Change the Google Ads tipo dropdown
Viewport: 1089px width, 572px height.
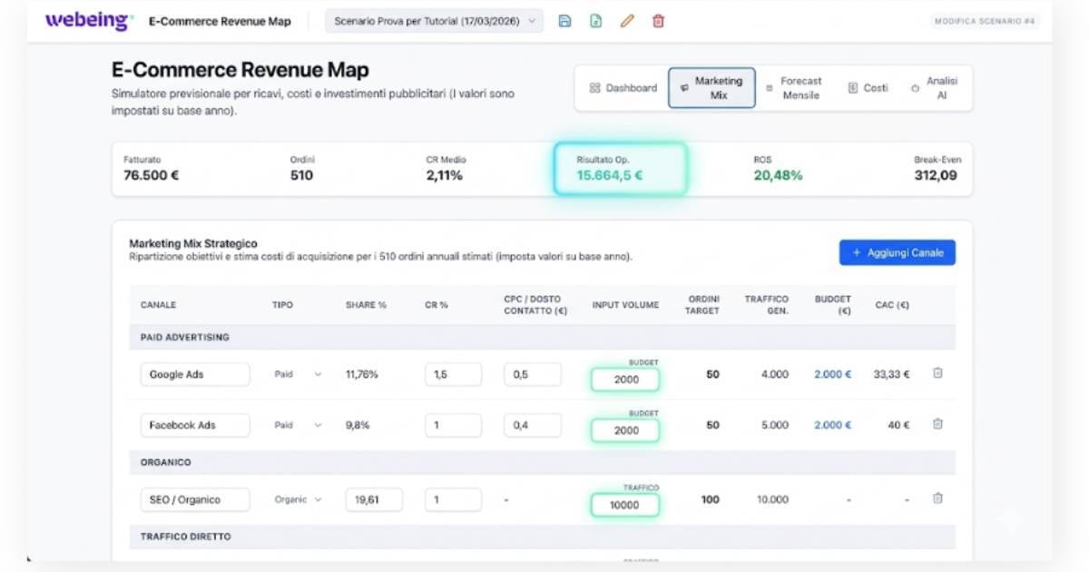tap(298, 374)
